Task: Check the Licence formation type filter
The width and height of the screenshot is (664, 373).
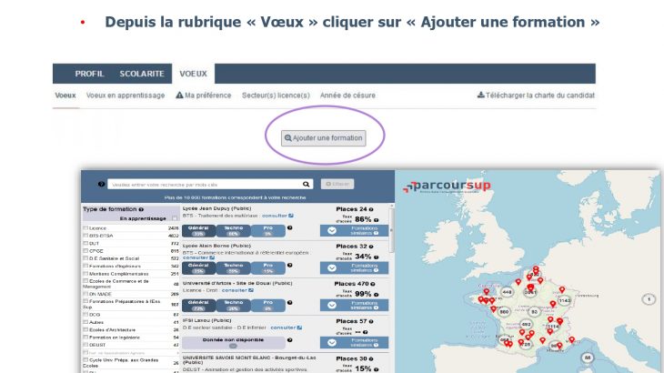Action: pyautogui.click(x=86, y=228)
